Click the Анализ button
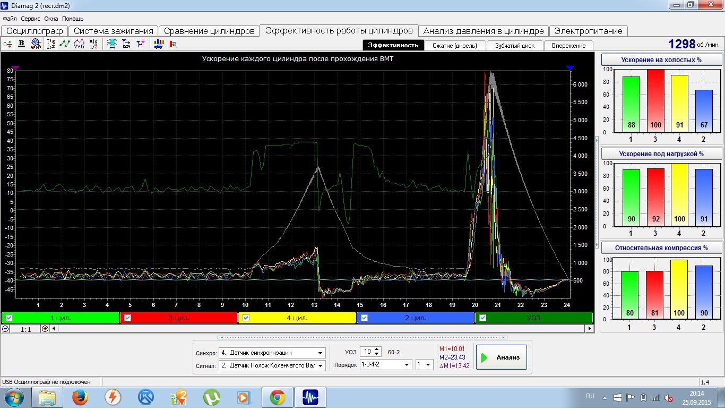Screen dimensions: 725x410 coord(502,357)
